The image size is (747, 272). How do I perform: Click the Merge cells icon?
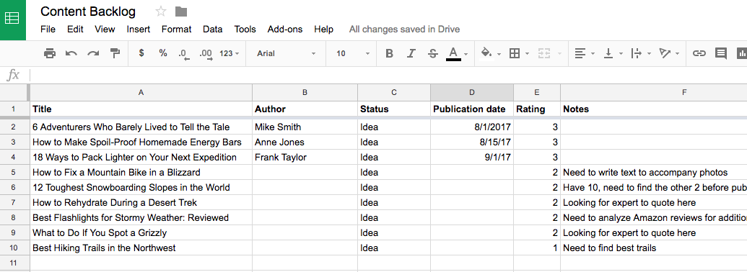click(543, 54)
